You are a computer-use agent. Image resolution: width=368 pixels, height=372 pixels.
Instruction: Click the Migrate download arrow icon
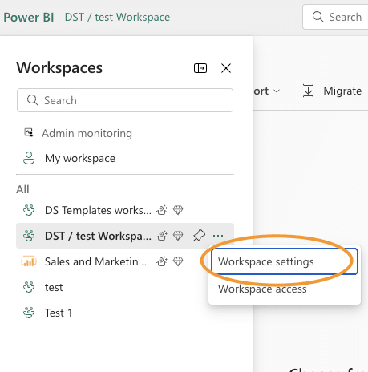point(308,91)
